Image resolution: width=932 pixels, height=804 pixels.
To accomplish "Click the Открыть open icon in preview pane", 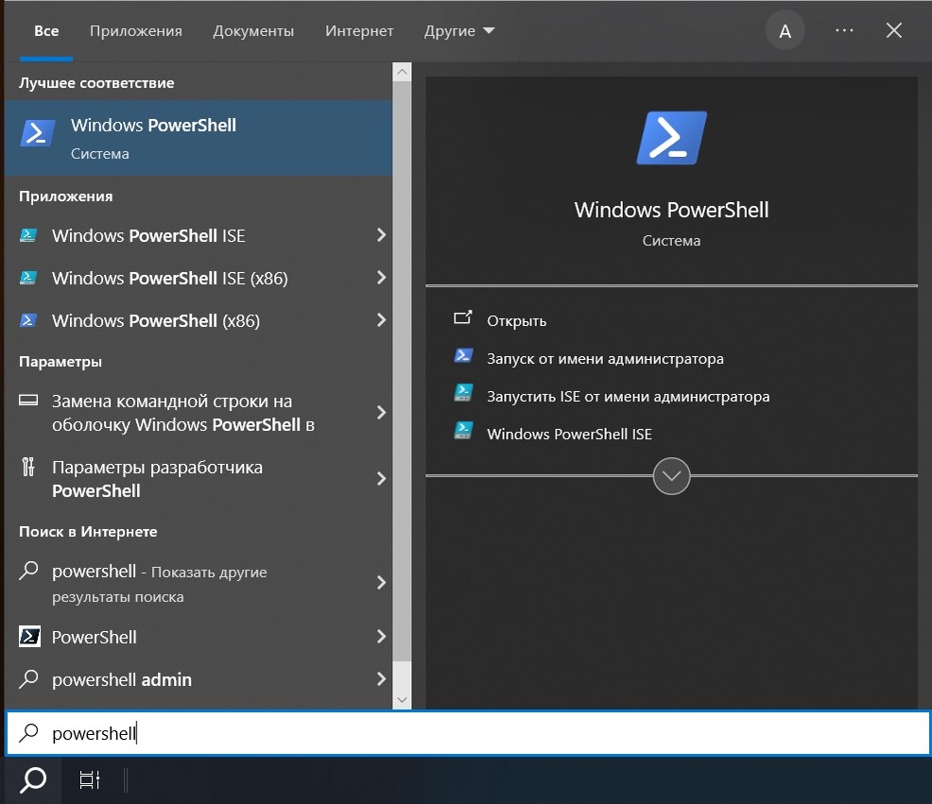I will coord(463,318).
